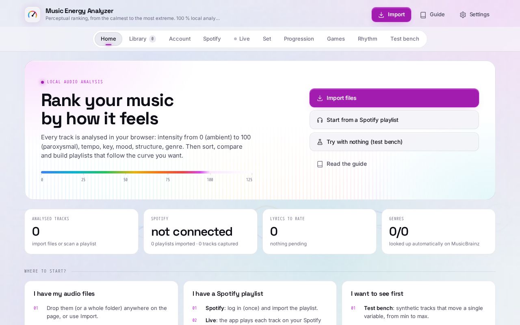Click the Music Energy Analyzer gauge logo

pos(32,15)
